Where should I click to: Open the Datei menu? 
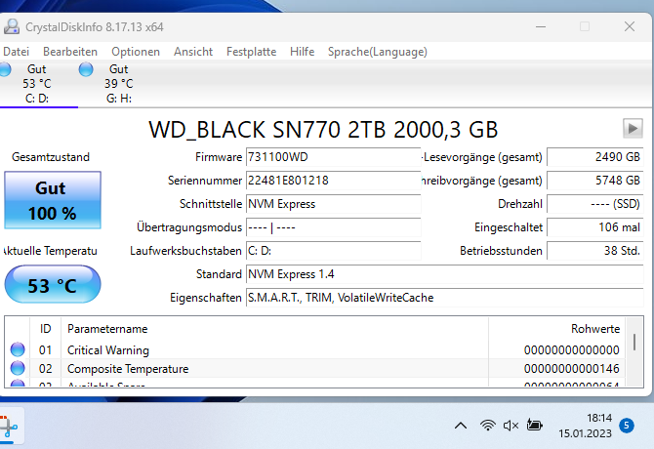pyautogui.click(x=16, y=52)
